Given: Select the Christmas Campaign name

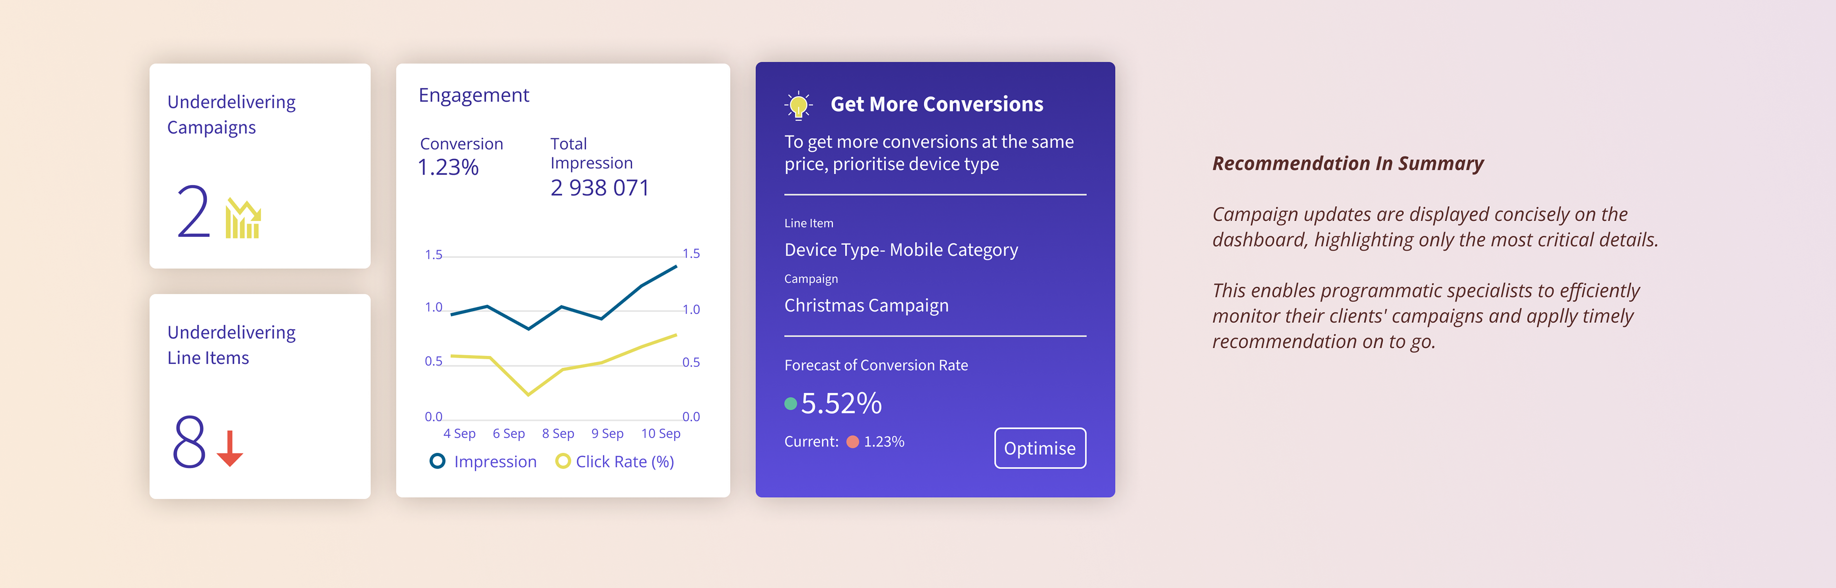Looking at the screenshot, I should [x=866, y=305].
